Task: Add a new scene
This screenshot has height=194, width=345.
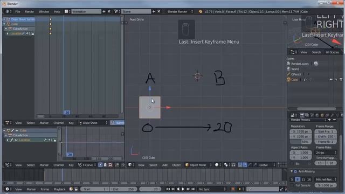Action: coord(154,11)
